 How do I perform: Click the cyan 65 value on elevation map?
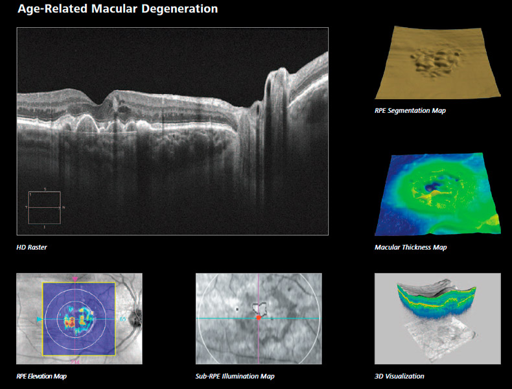pos(122,320)
